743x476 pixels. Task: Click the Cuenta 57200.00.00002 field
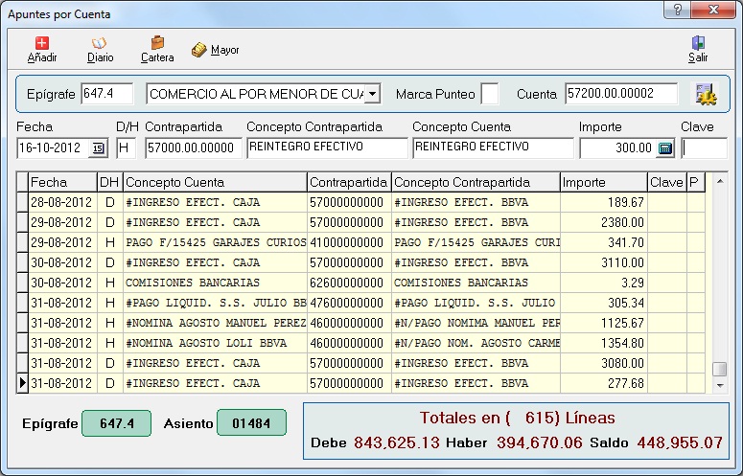click(621, 94)
